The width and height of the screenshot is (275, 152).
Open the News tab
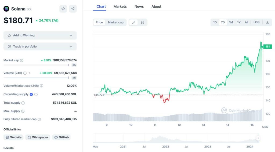pyautogui.click(x=139, y=7)
